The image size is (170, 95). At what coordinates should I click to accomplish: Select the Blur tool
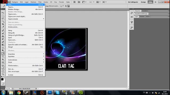(x=3, y=47)
